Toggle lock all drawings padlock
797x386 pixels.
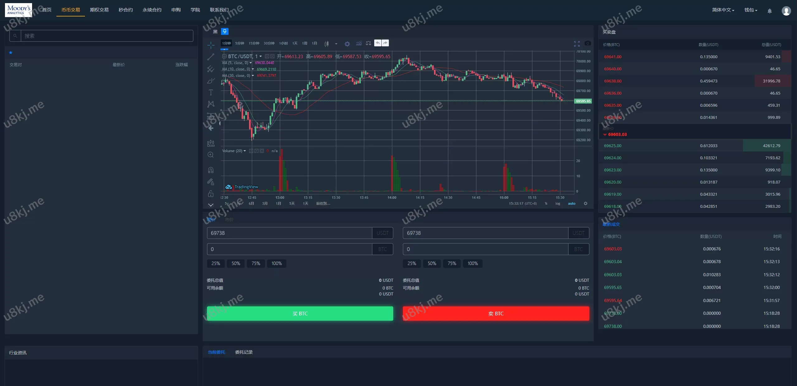(x=211, y=193)
